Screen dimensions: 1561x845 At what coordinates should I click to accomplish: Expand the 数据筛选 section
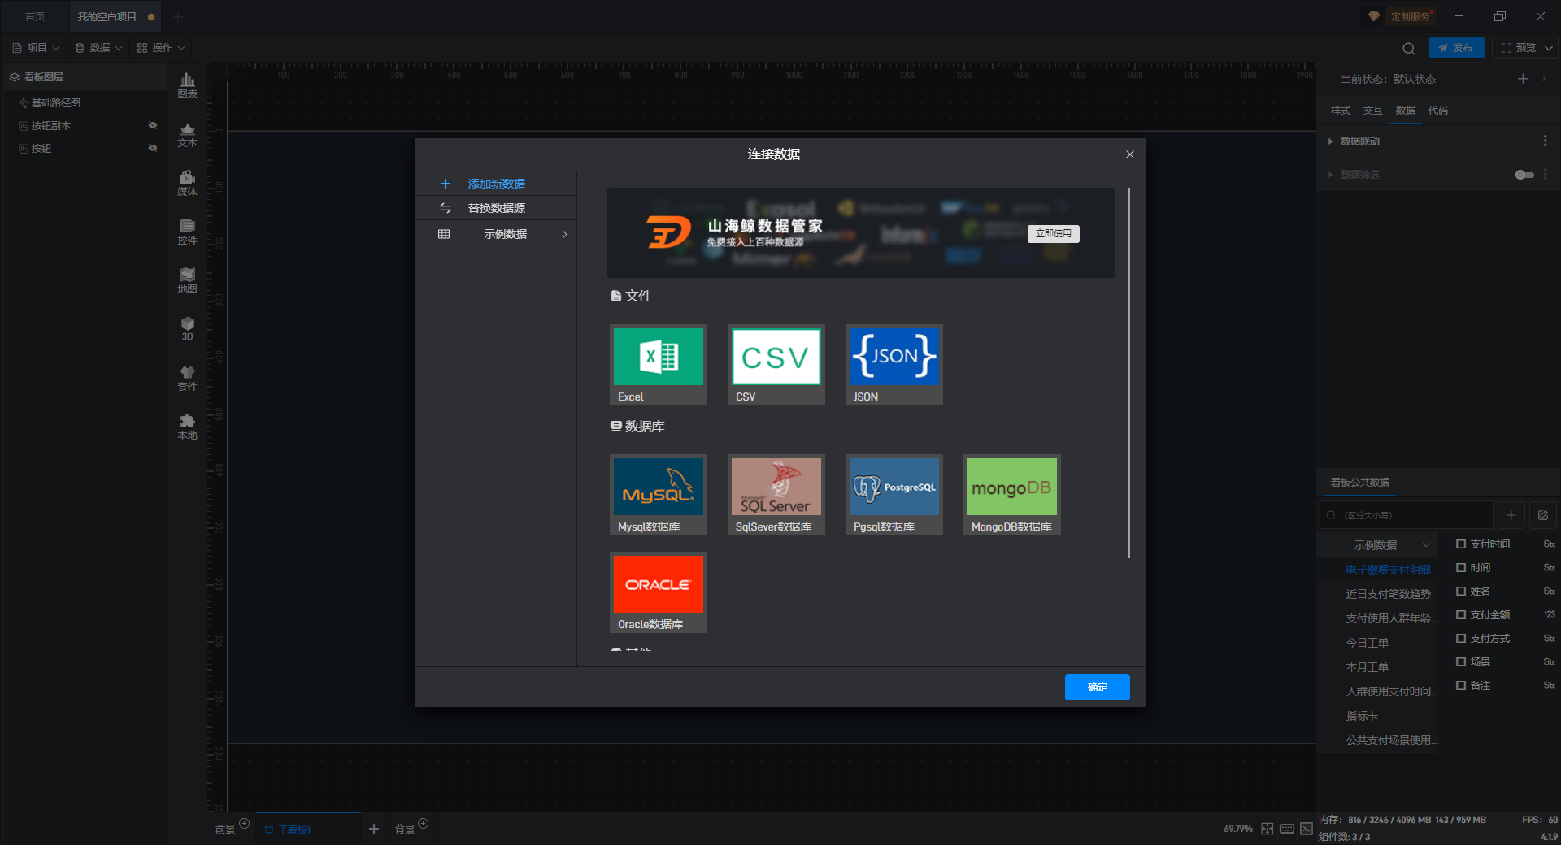pyautogui.click(x=1330, y=175)
